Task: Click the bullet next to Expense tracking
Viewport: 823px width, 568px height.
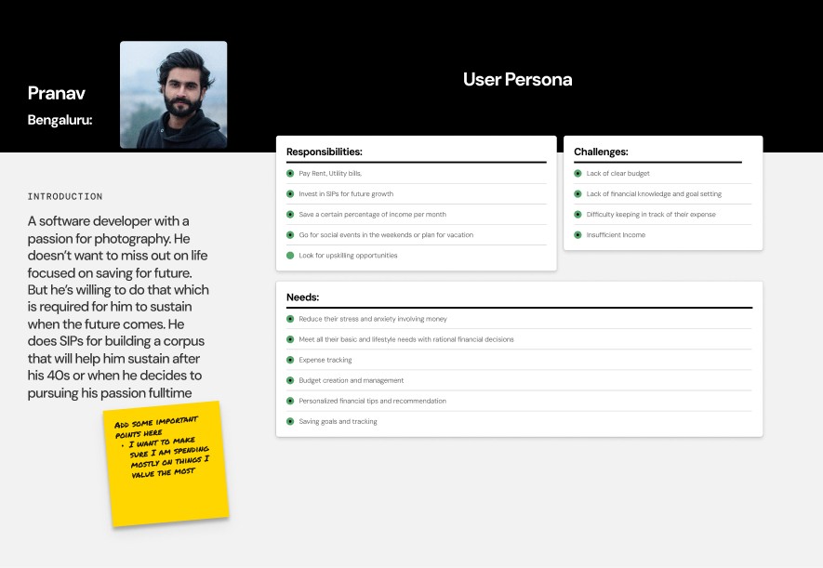Action: (290, 360)
